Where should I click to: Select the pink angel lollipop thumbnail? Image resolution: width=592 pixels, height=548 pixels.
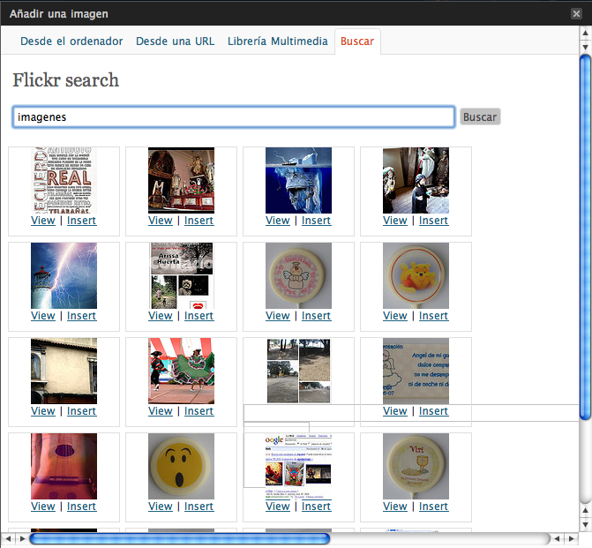pyautogui.click(x=298, y=275)
